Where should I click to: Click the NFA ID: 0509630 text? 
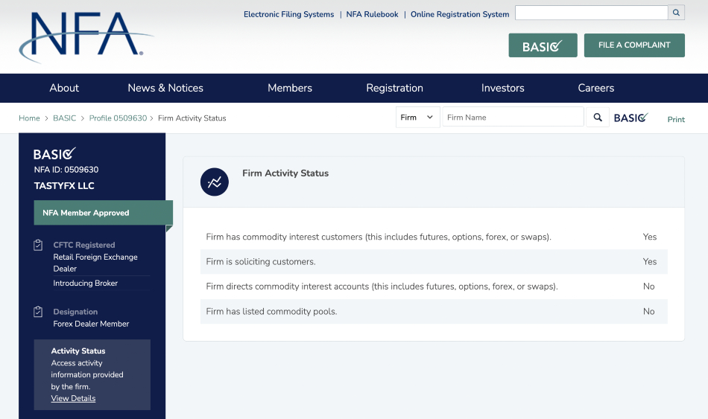(x=66, y=170)
